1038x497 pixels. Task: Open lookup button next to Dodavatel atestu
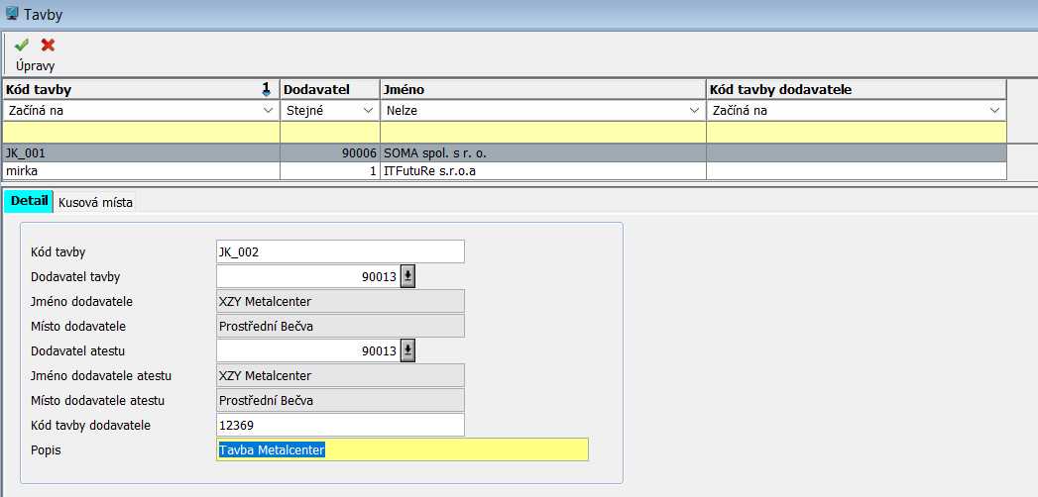coord(407,350)
